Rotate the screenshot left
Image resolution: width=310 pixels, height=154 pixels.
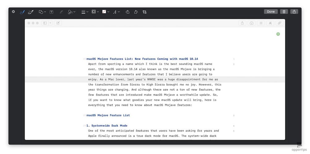pyautogui.click(x=127, y=12)
